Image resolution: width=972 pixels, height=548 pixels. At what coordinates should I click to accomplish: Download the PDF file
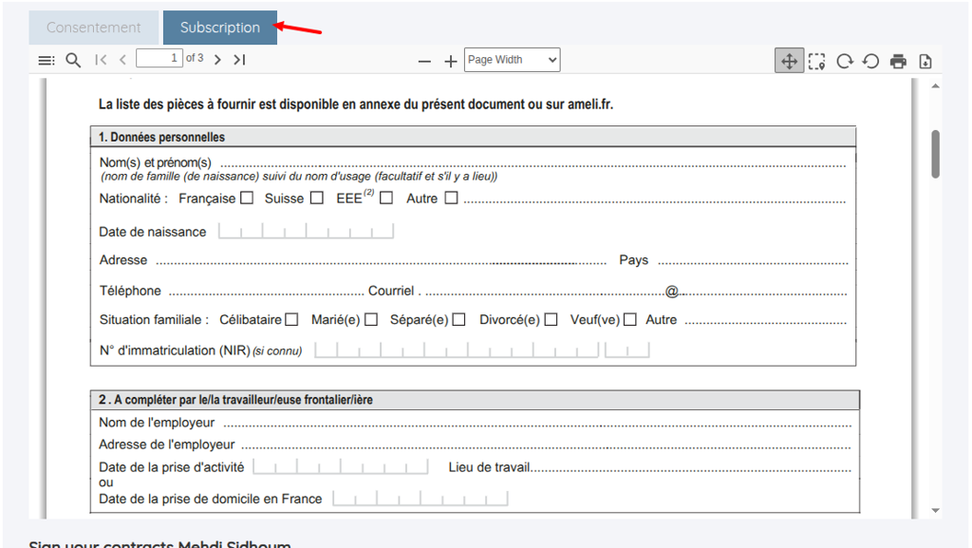tap(925, 62)
